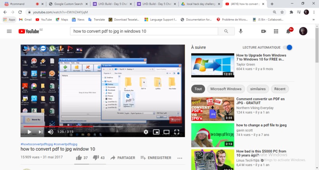Bookmark this page with the star icon

pos(282,12)
